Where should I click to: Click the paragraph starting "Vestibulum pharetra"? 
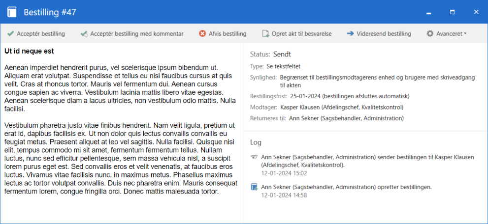coord(118,158)
